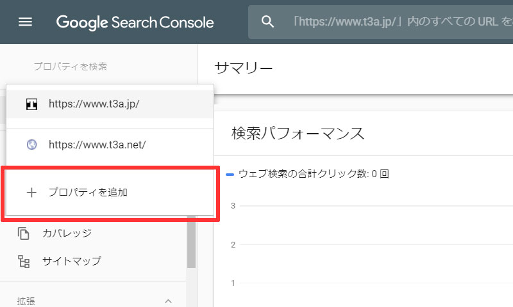Click the プロパティを検索 property search box
Viewport: 513px width, 307px height.
(x=71, y=67)
